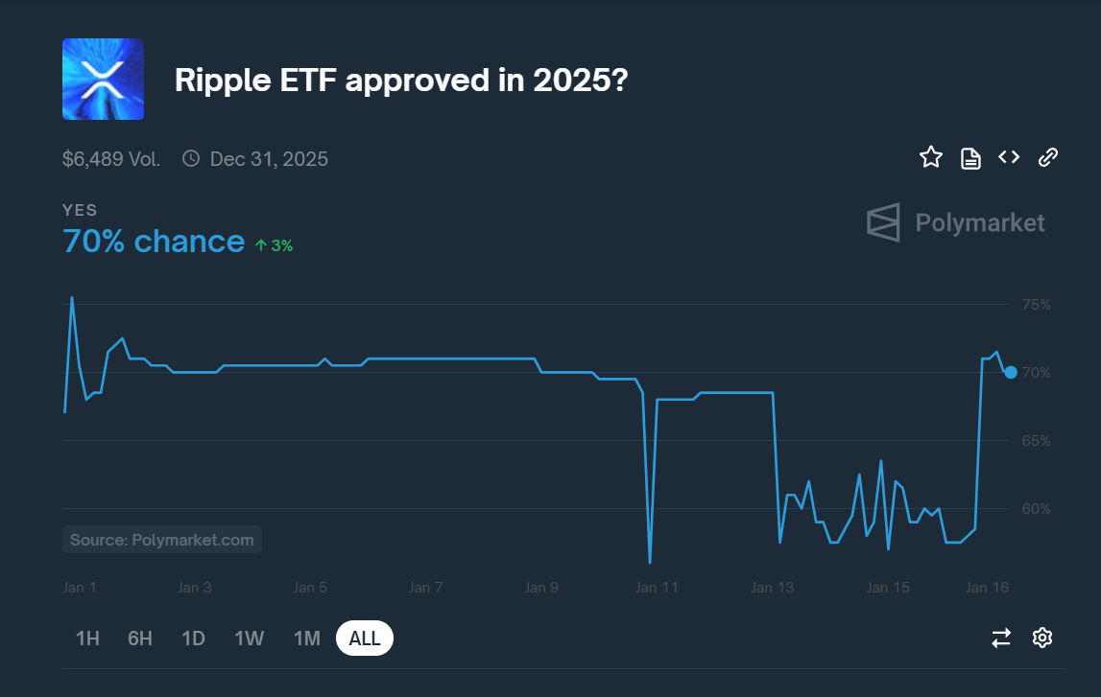Copy the market link via chain icon
Screen dimensions: 1101x697
pyautogui.click(x=1048, y=156)
